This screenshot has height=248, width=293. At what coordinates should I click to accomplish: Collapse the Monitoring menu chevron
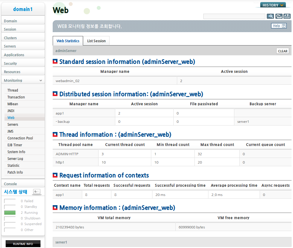41,80
